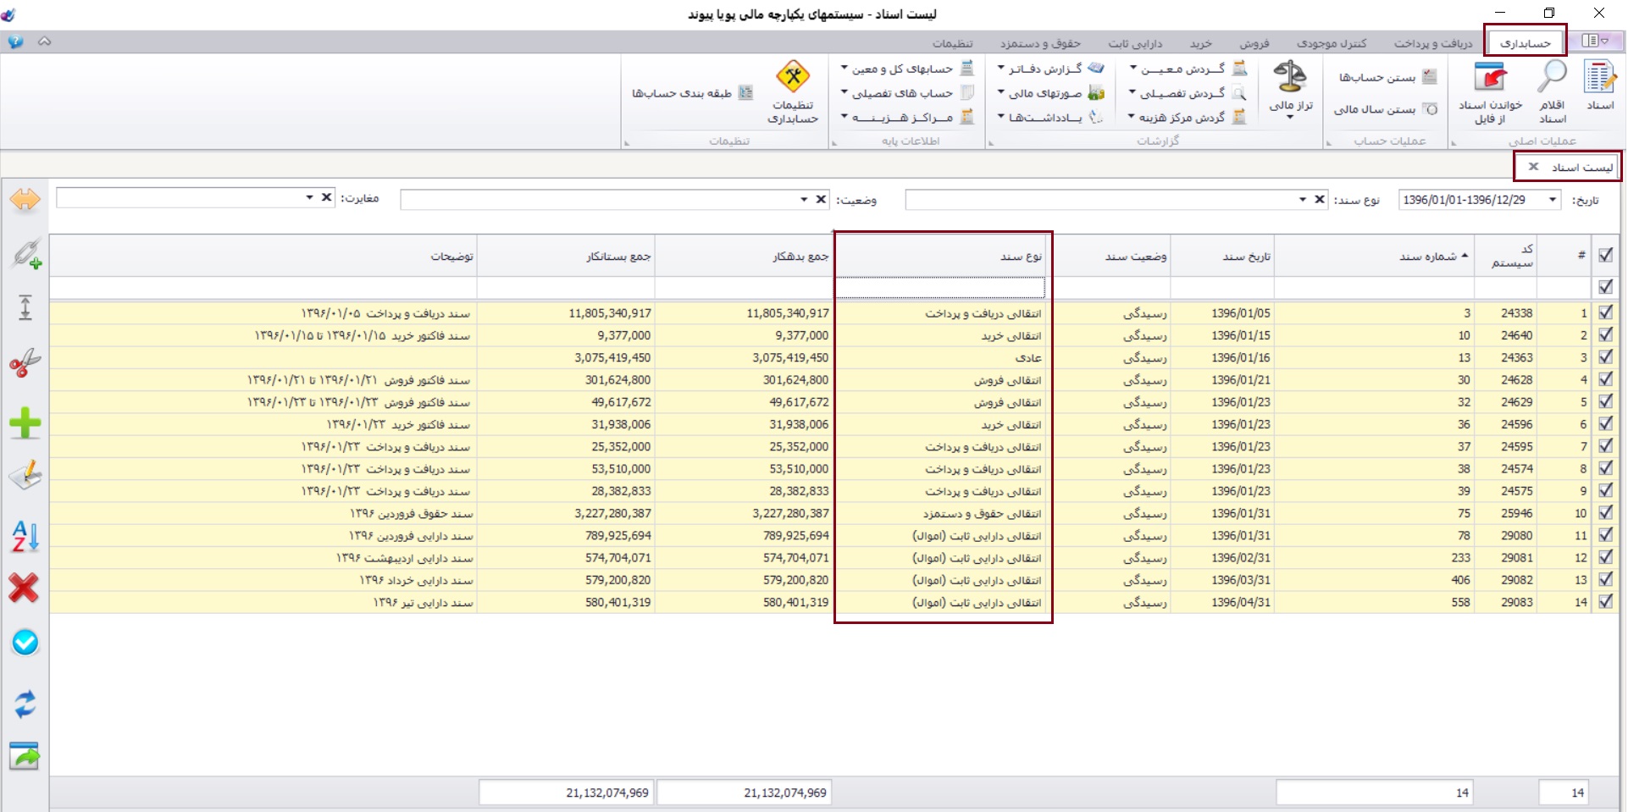The height and width of the screenshot is (812, 1628).
Task: Click بستن سال مالی fiscal year item
Action: (1385, 109)
